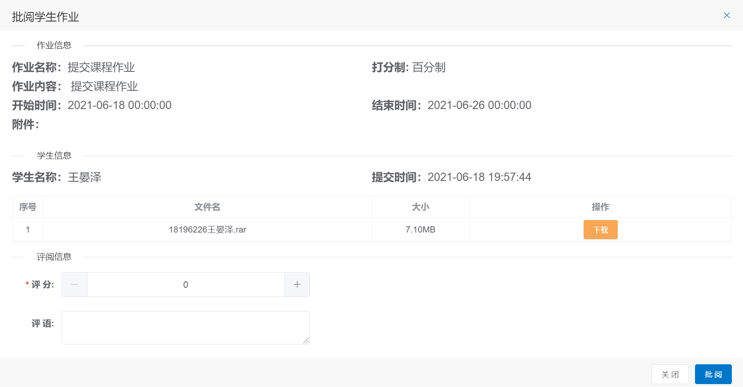The image size is (743, 387).
Task: Click the 作业名称 value 提交课程作业
Action: (x=101, y=67)
